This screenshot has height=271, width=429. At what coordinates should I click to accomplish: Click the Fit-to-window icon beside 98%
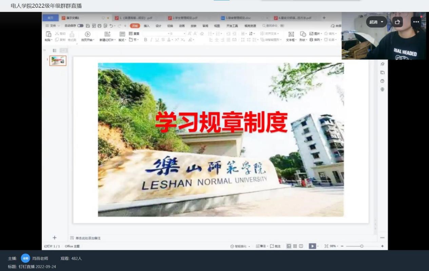pos(326,246)
